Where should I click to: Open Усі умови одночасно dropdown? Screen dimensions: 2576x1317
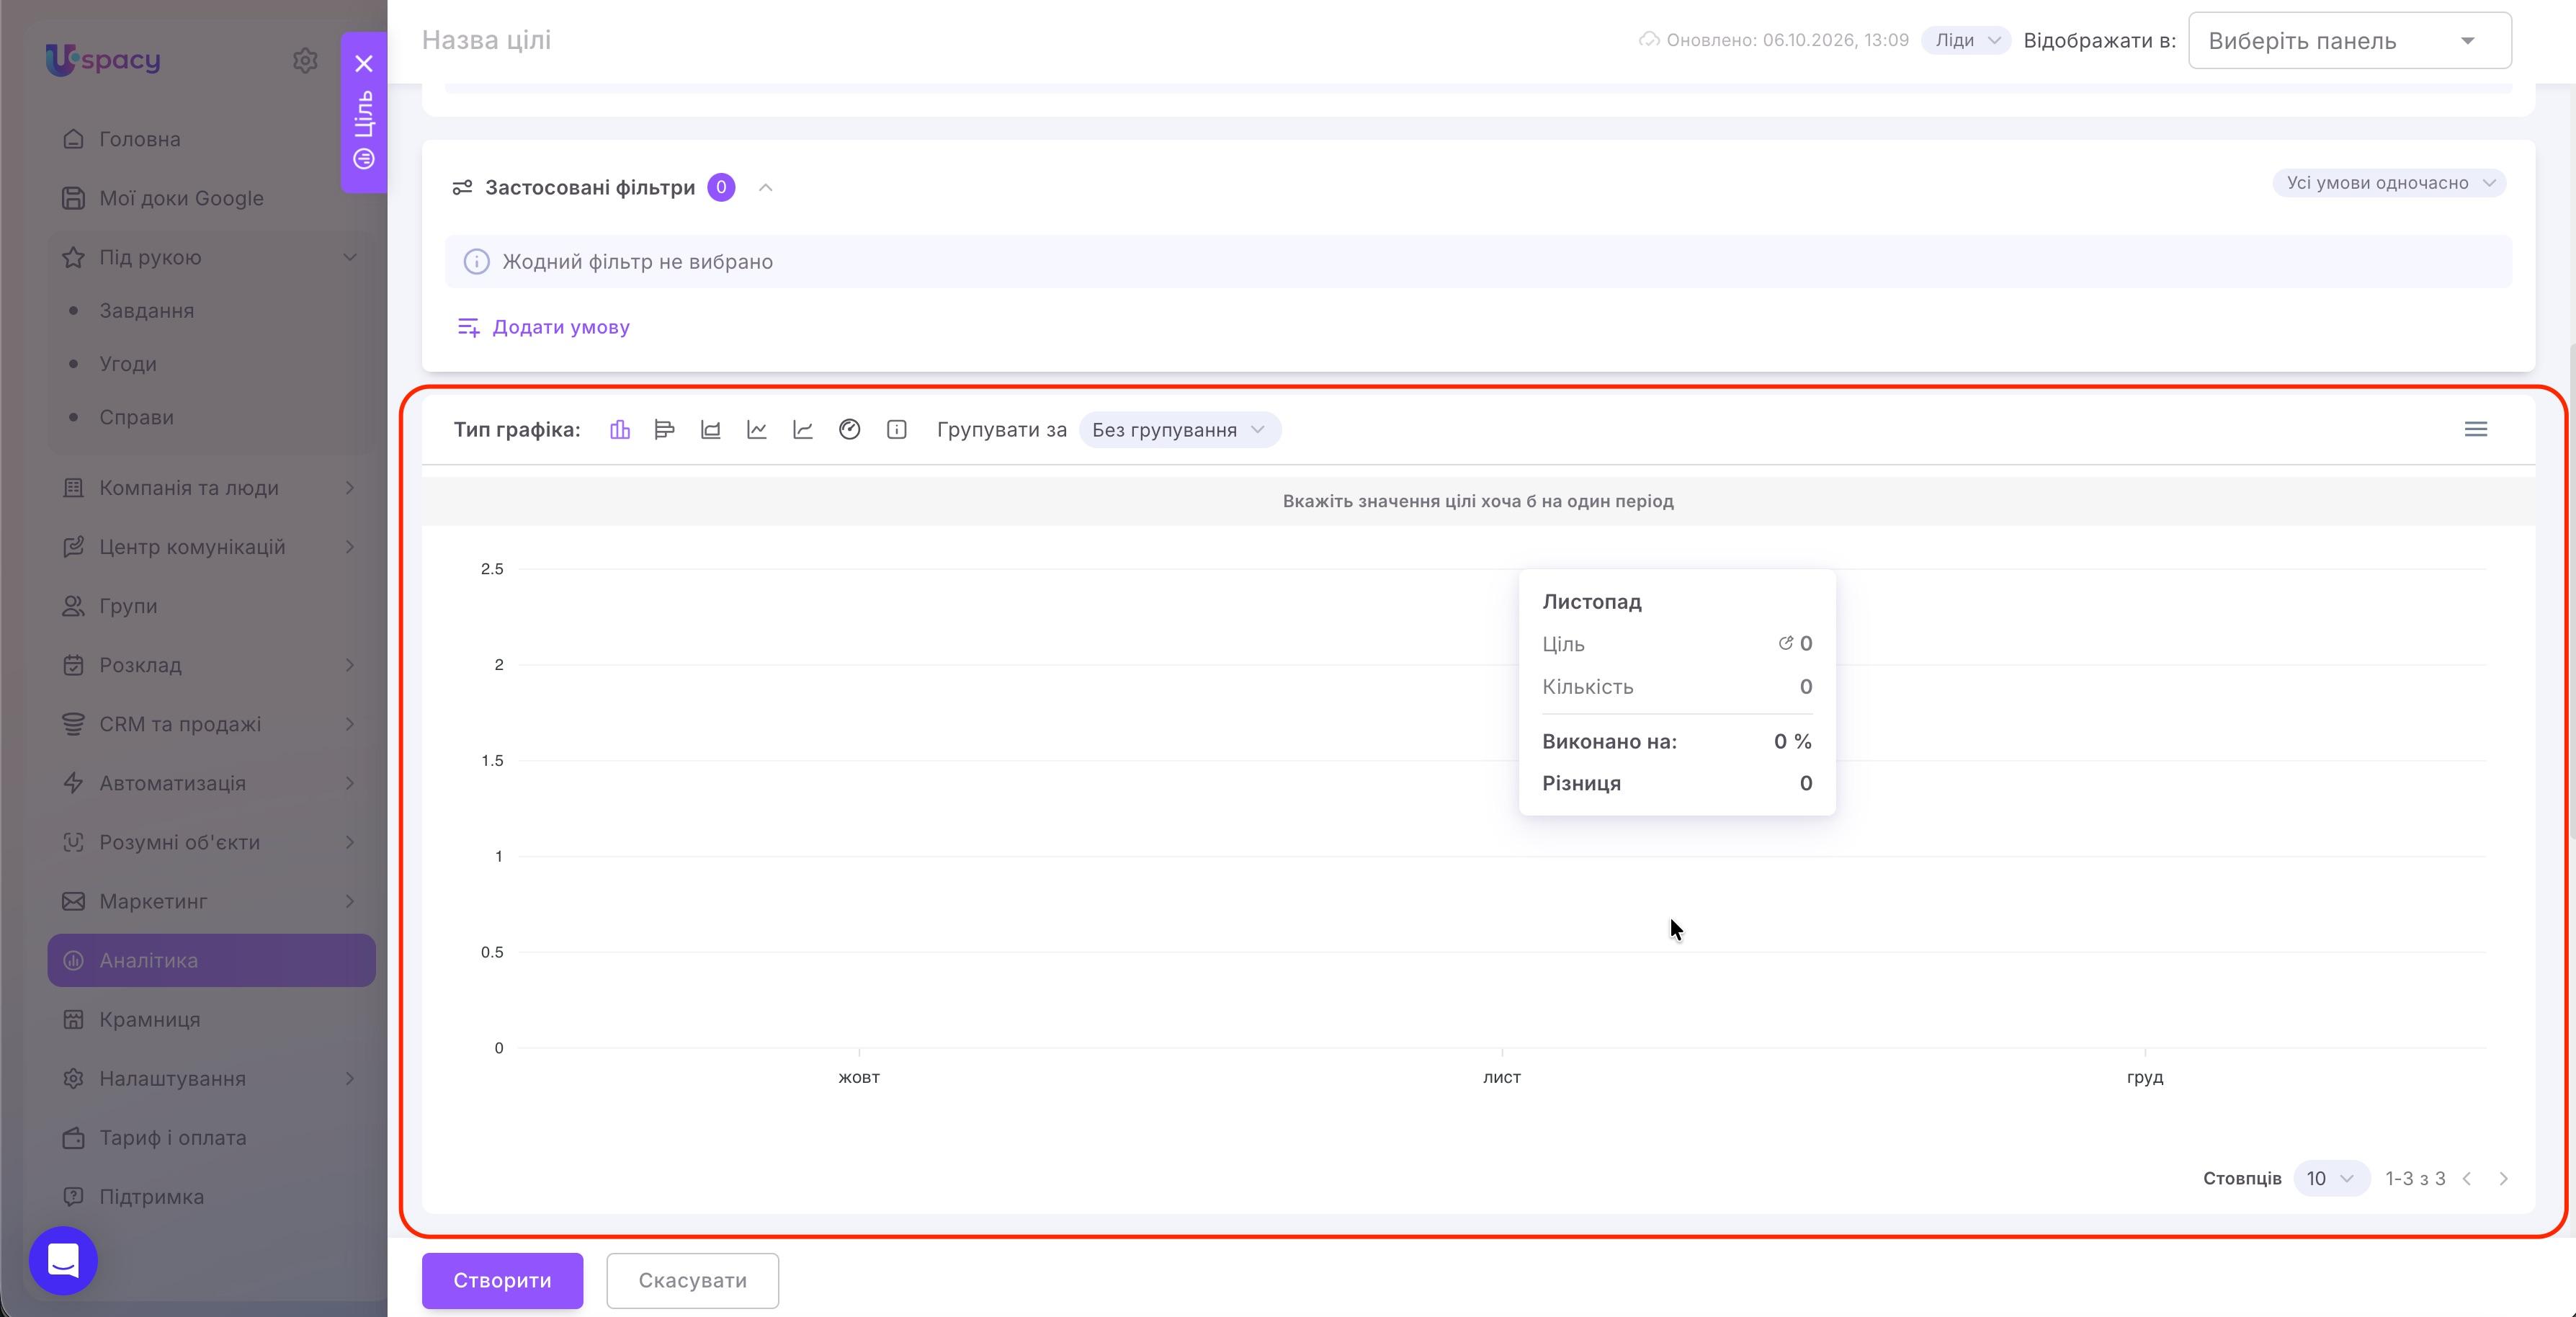pyautogui.click(x=2389, y=183)
